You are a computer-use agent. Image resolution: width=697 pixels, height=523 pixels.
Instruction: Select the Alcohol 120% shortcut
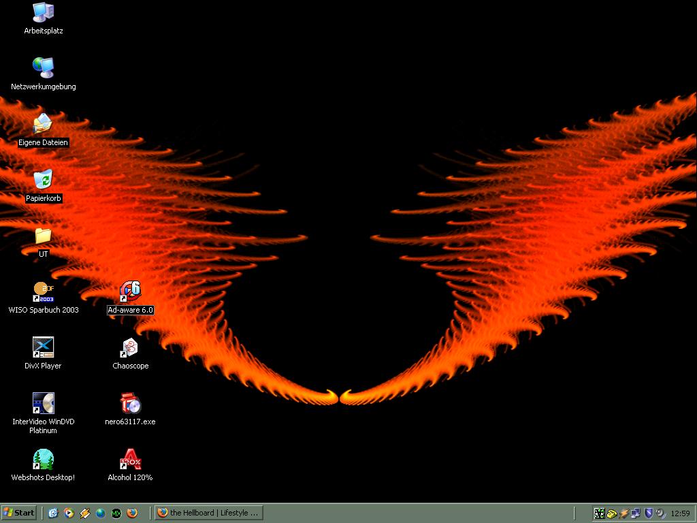pyautogui.click(x=130, y=460)
